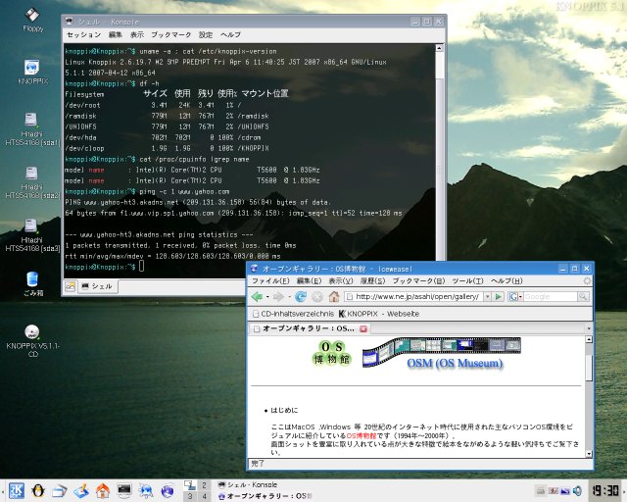Reload the page in Iceweasel

tap(301, 297)
